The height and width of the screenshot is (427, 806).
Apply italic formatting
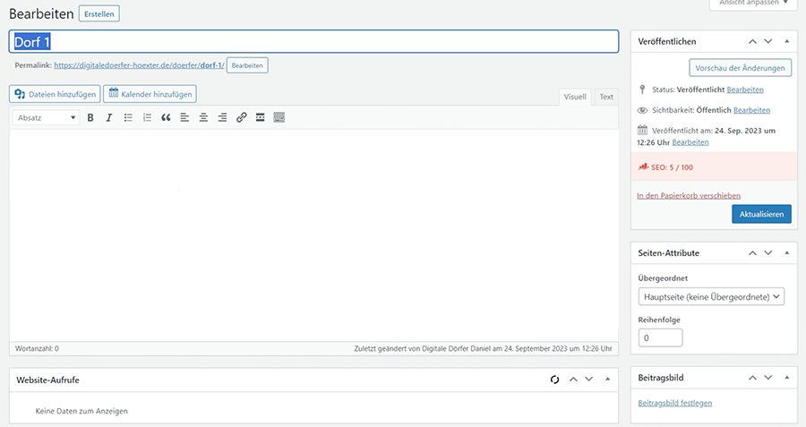109,117
